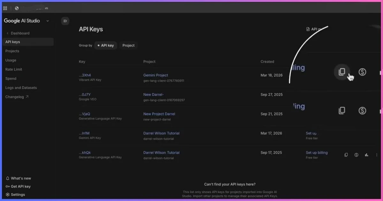Viewport: 383px width, 201px height.
Task: Click the Gemini API Key label
Action: 90,138
